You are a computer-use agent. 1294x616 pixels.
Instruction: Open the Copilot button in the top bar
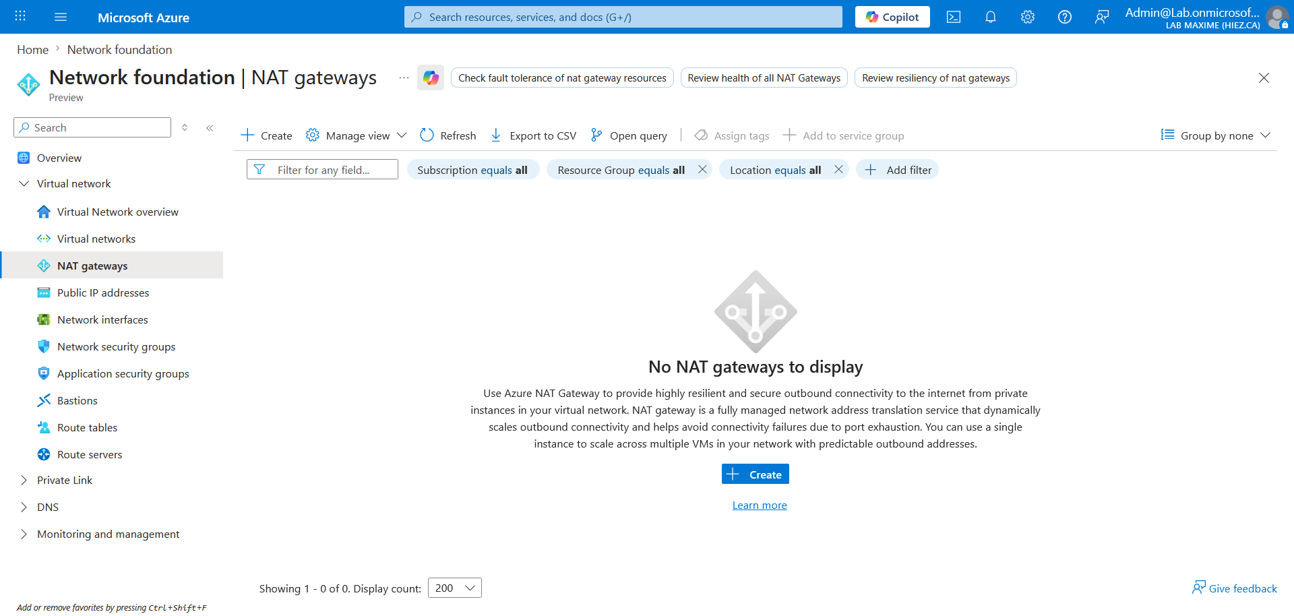892,17
